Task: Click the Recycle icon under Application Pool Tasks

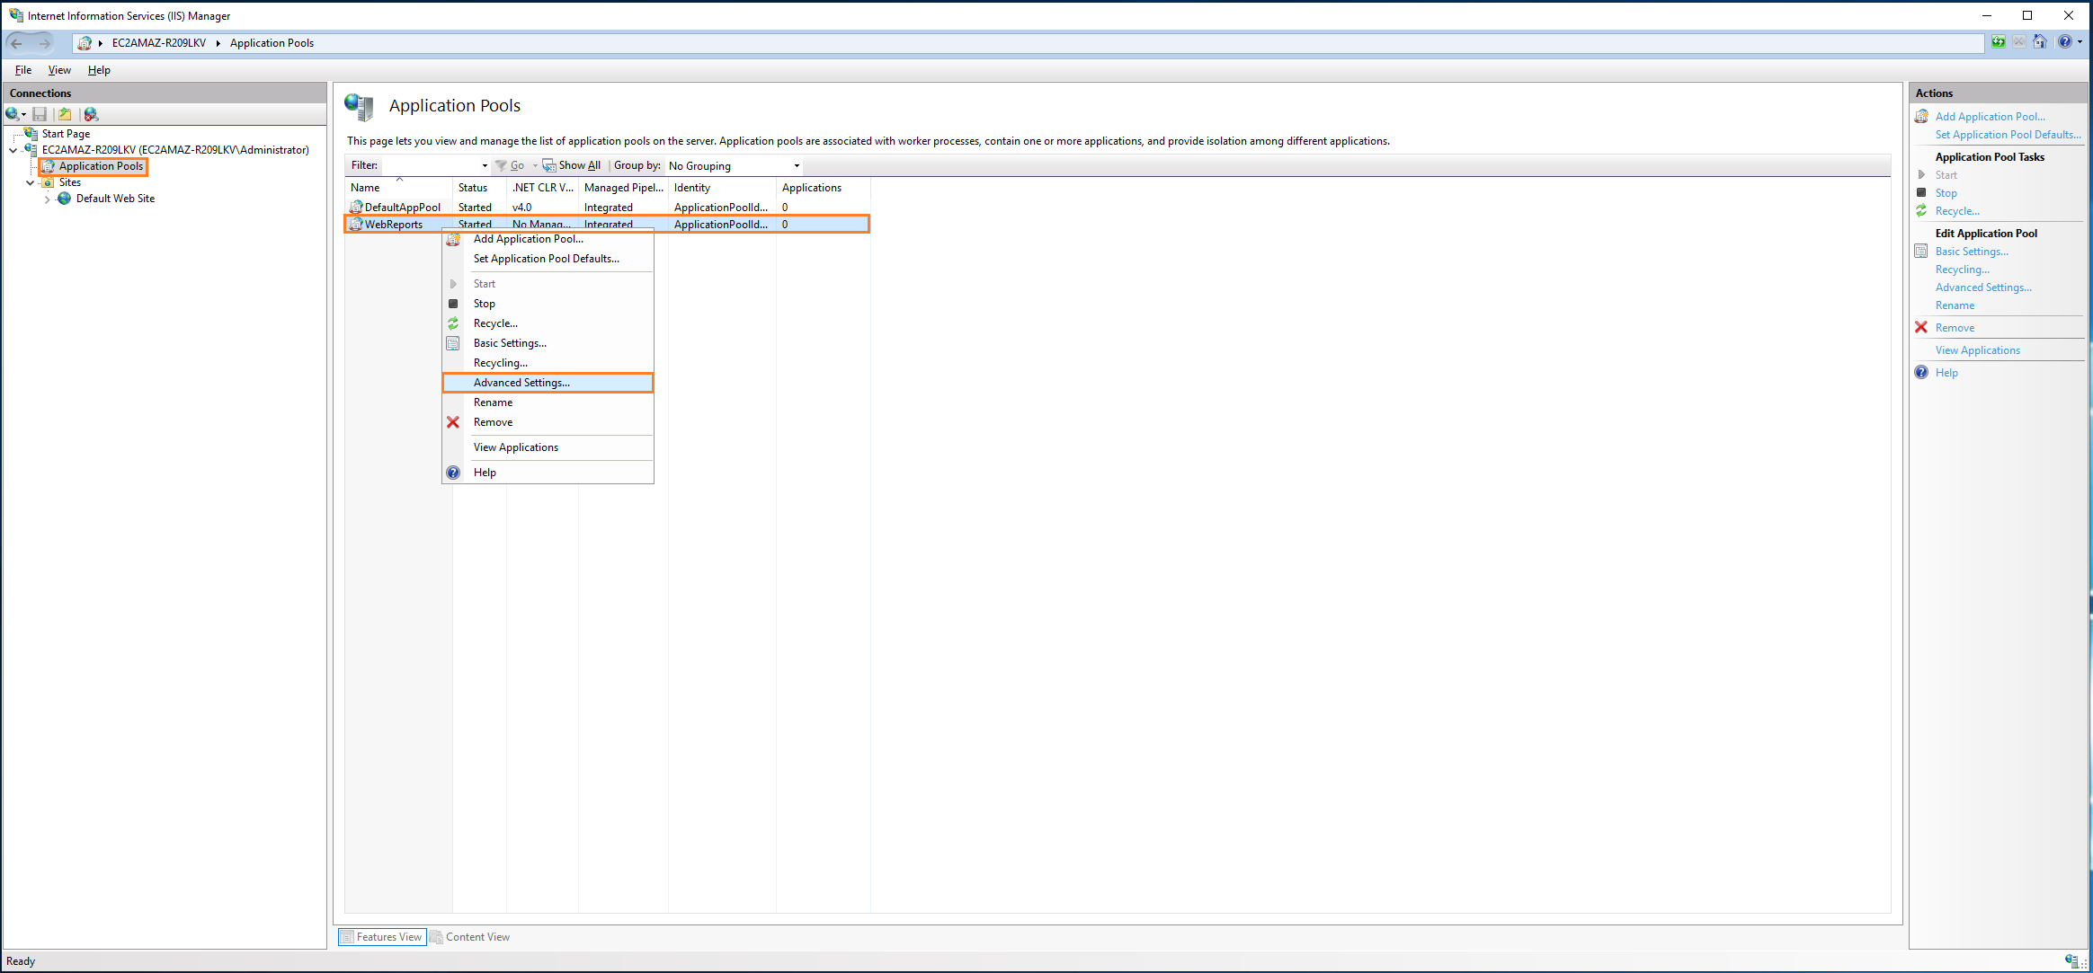Action: (1922, 210)
